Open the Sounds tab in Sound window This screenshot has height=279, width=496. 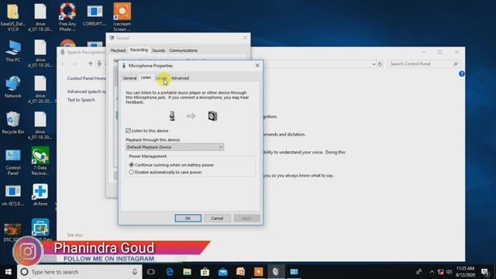click(158, 50)
